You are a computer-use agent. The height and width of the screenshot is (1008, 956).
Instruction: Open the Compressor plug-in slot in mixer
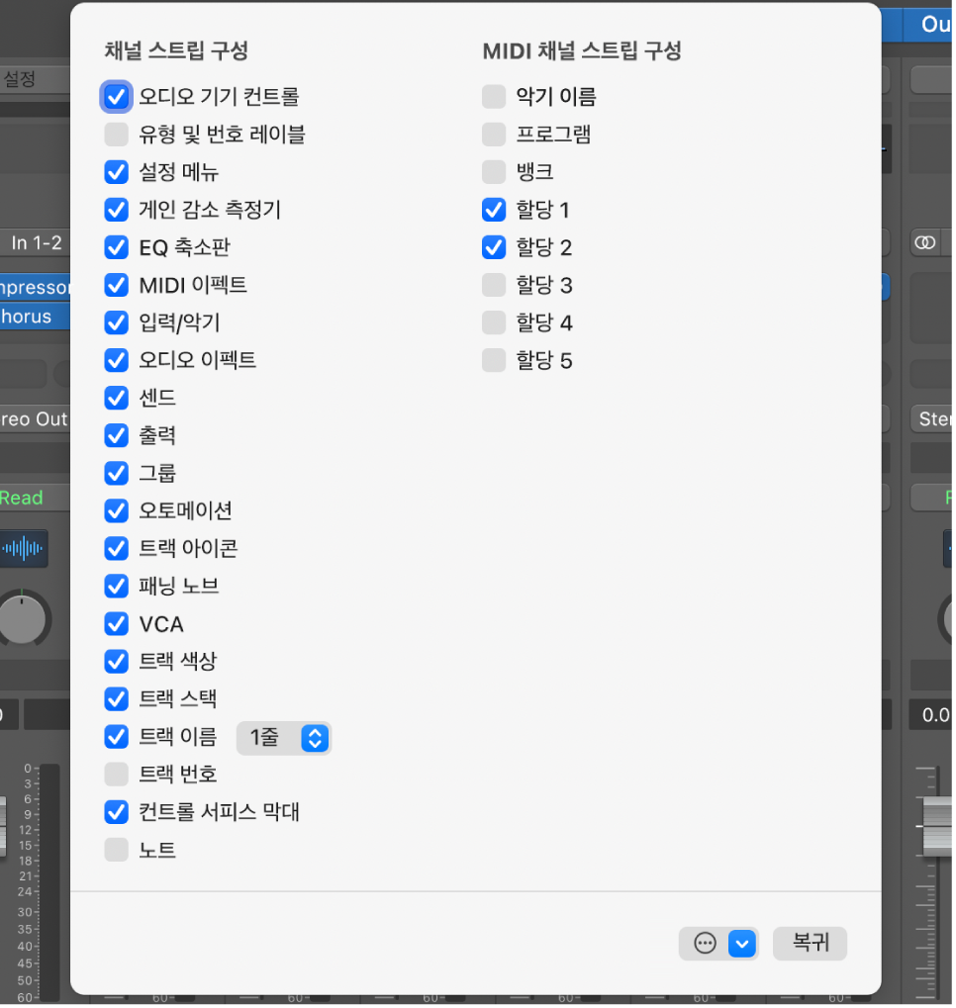(36, 287)
